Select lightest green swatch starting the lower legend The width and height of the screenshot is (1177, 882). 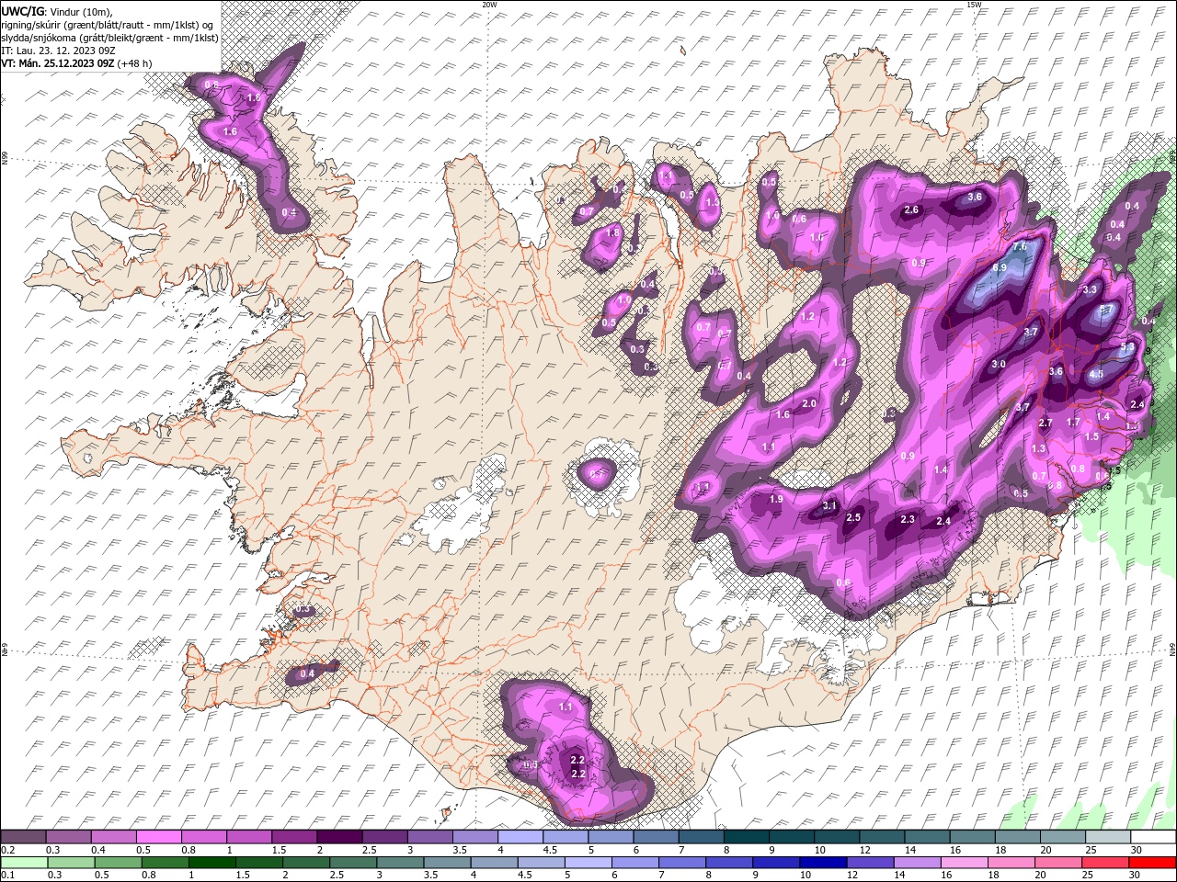click(23, 862)
